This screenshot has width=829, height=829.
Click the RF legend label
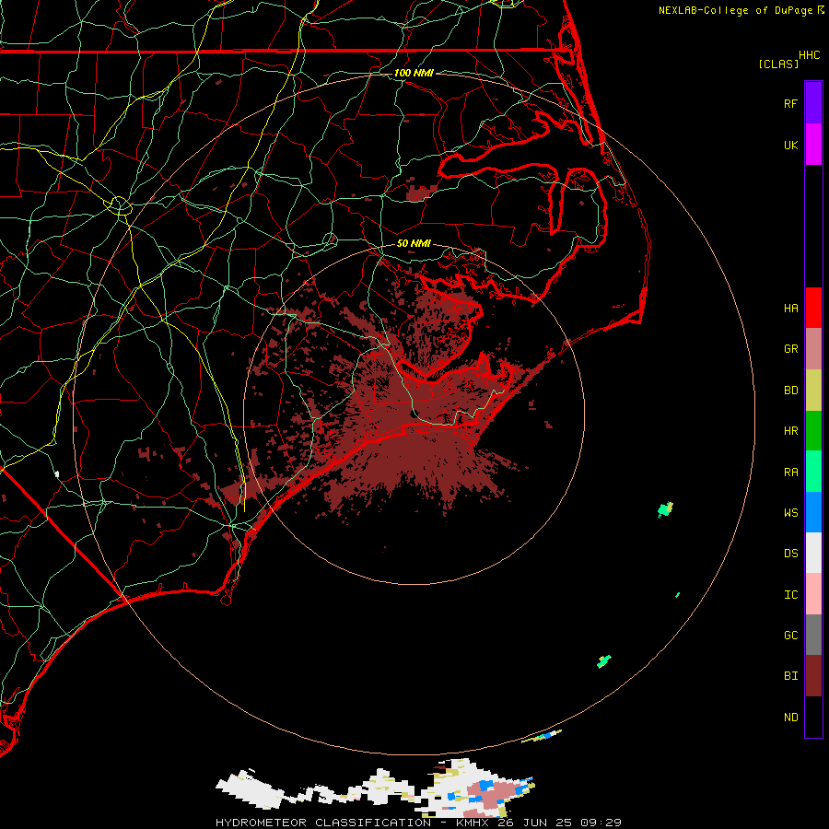(790, 103)
